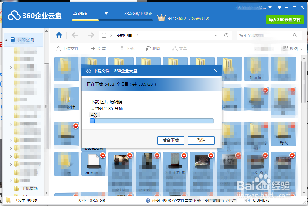Close the 下载文件 dialog
Viewport: 308px width, 206px height.
click(x=216, y=71)
